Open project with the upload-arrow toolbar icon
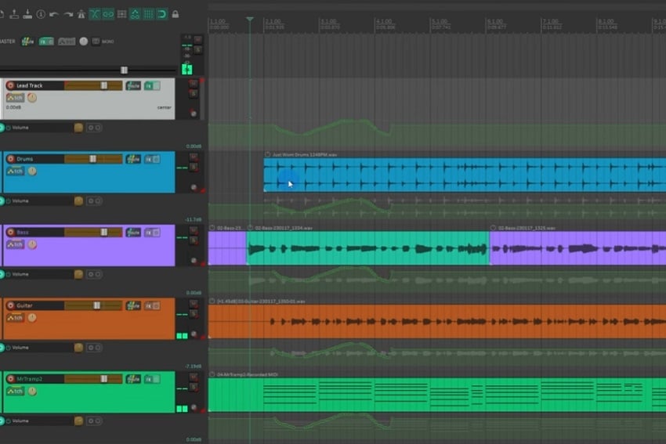Screen dimensions: 666x444 coord(14,14)
